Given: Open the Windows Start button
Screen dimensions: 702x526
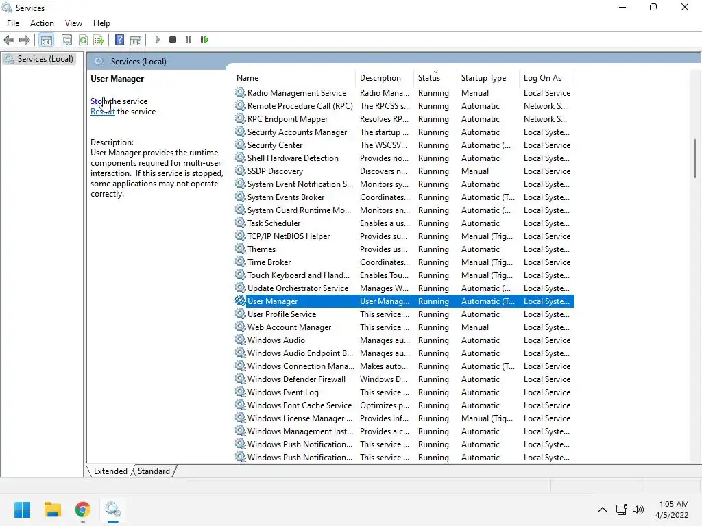Looking at the screenshot, I should coord(23,510).
